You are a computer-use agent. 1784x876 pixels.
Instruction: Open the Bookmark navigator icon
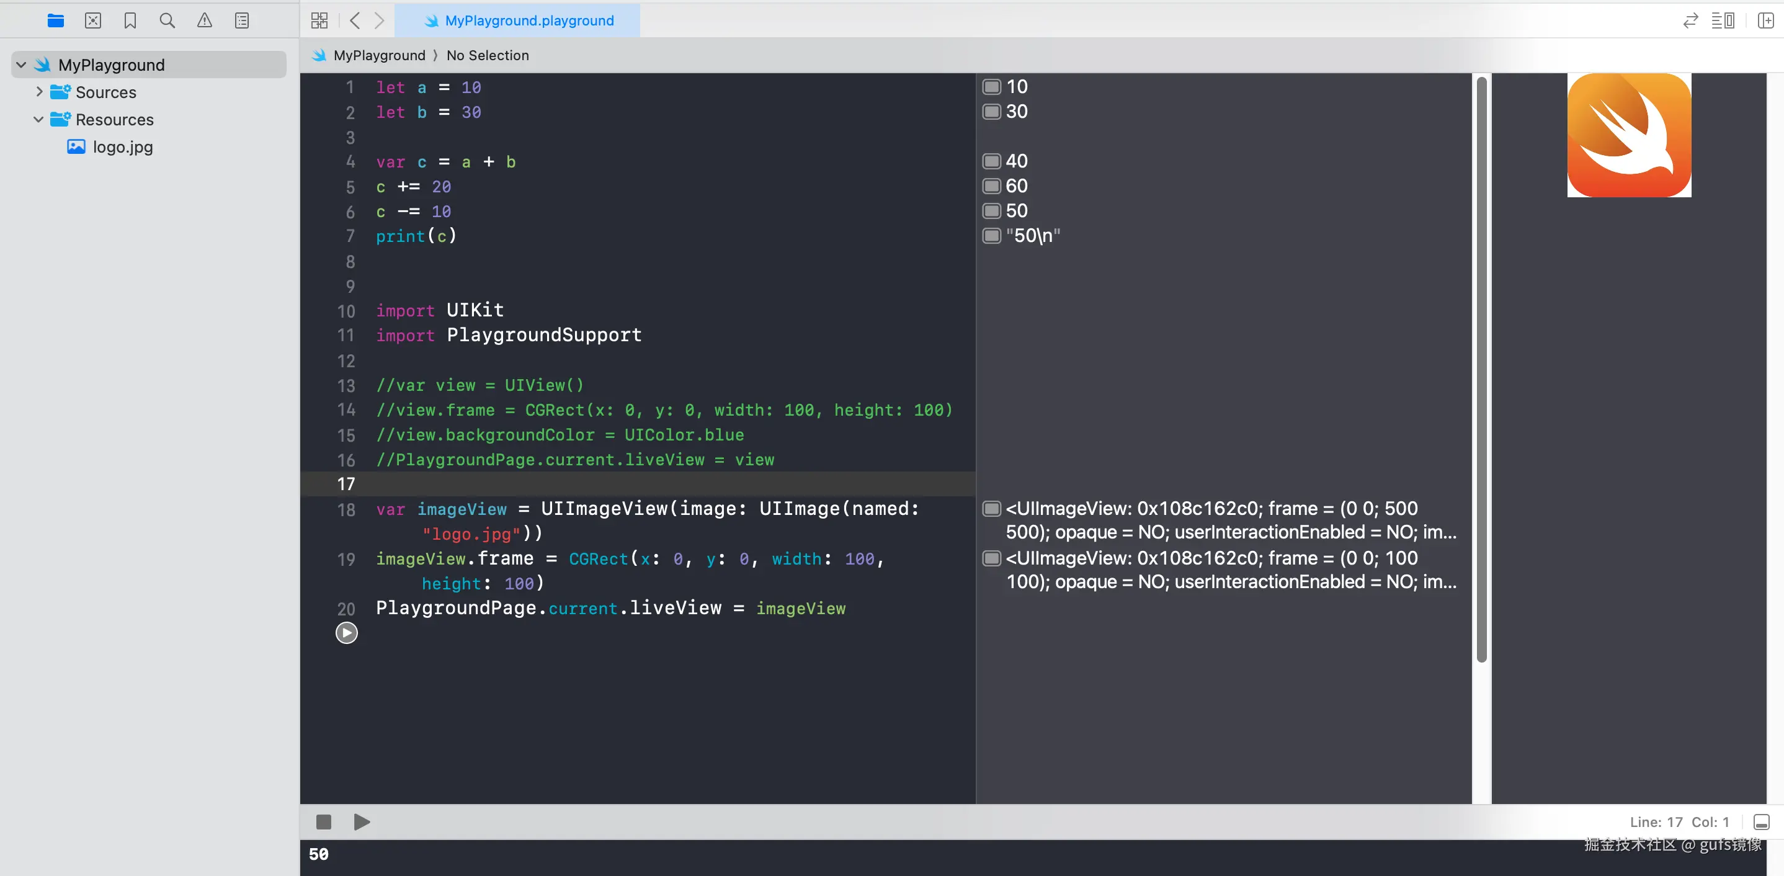(130, 20)
